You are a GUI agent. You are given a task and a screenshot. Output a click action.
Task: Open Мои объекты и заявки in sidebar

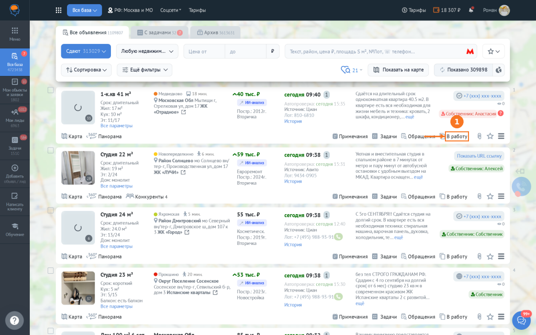15,90
